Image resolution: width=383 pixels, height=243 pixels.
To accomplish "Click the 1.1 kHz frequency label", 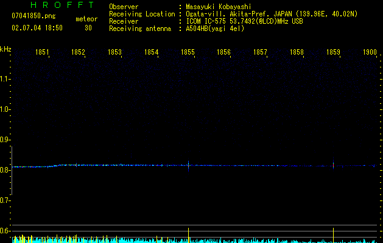I will [4, 79].
